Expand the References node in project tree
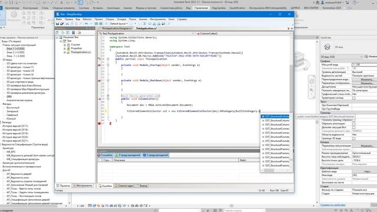Image resolution: width=377 pixels, height=212 pixels. (x=65, y=45)
